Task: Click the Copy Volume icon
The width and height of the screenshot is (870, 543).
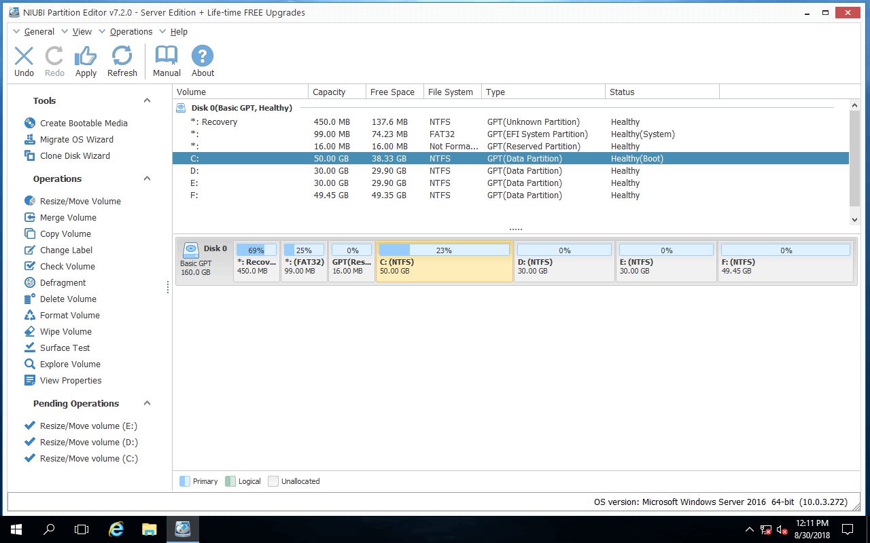Action: point(29,233)
